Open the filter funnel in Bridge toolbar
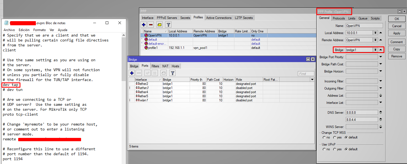Image resolution: width=407 pixels, height=164 pixels. click(x=172, y=73)
